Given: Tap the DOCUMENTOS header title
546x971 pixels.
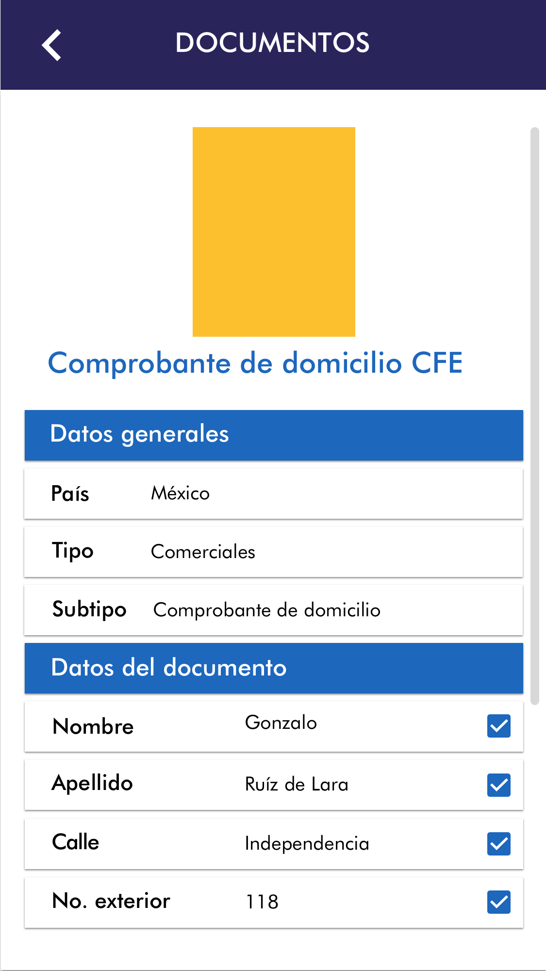Looking at the screenshot, I should point(272,43).
